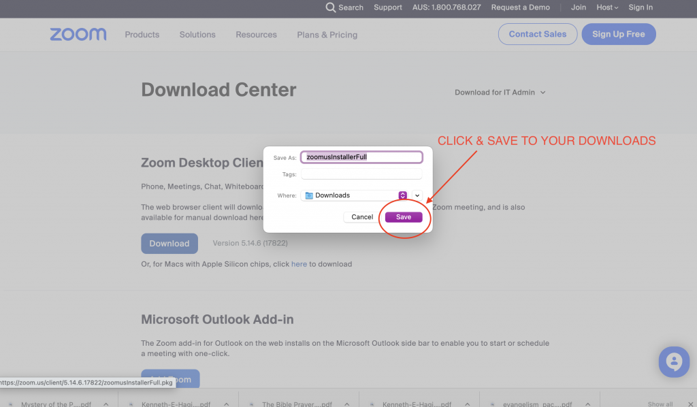Open downloaded The Bible Prayer....pdf
The width and height of the screenshot is (697, 407).
tap(297, 404)
